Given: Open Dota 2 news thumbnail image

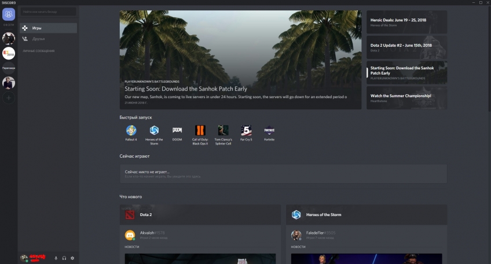Looking at the screenshot, I should (200, 259).
